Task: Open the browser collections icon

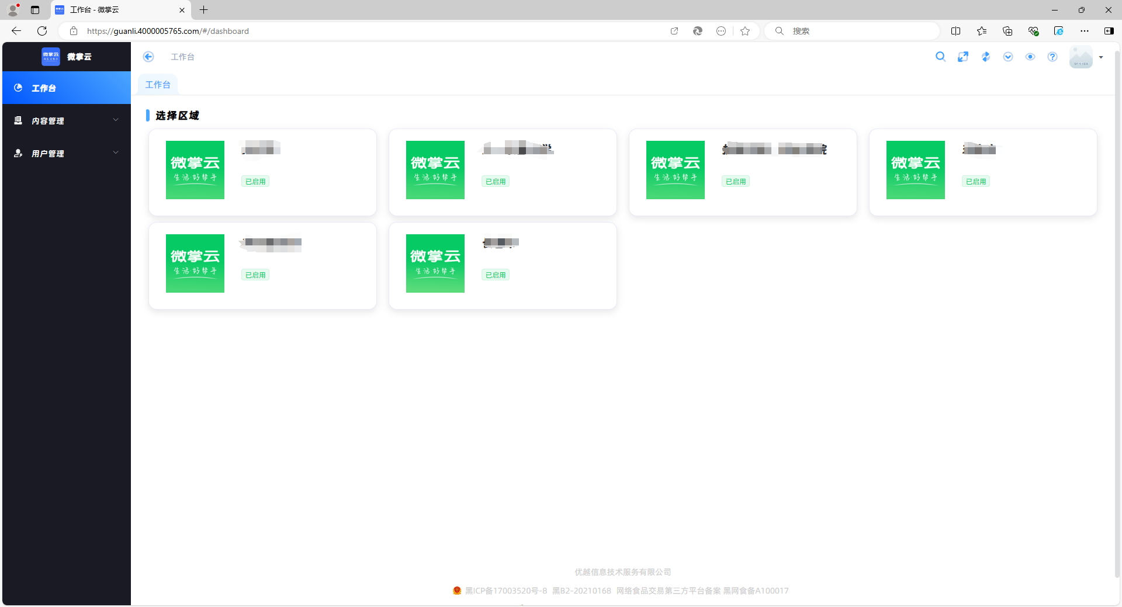Action: tap(1007, 31)
